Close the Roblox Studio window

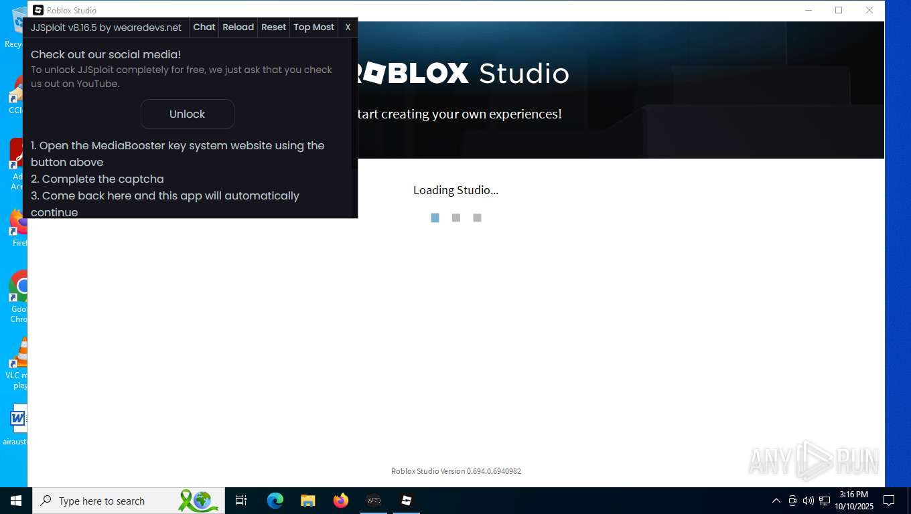869,10
